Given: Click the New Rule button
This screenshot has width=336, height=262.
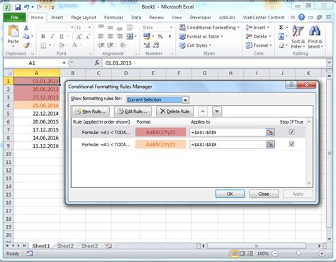Looking at the screenshot, I should point(91,111).
